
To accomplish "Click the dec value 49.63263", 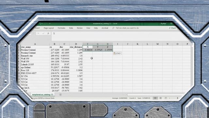I will (64, 73).
